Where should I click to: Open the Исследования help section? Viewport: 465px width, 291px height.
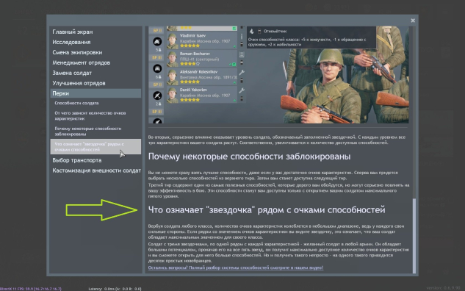click(71, 42)
